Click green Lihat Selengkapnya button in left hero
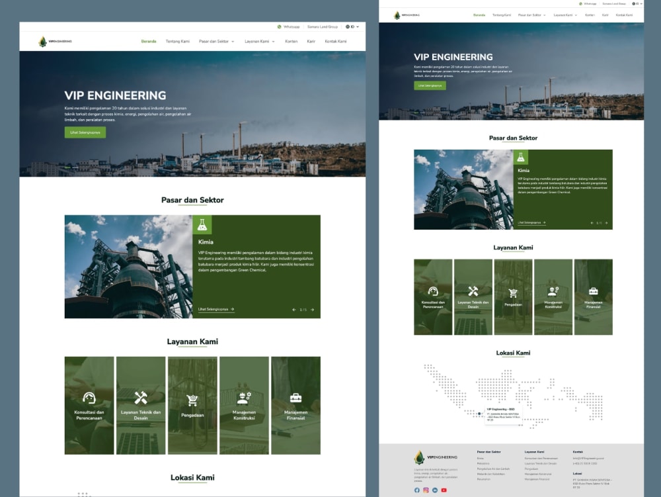661x497 pixels. tap(85, 132)
